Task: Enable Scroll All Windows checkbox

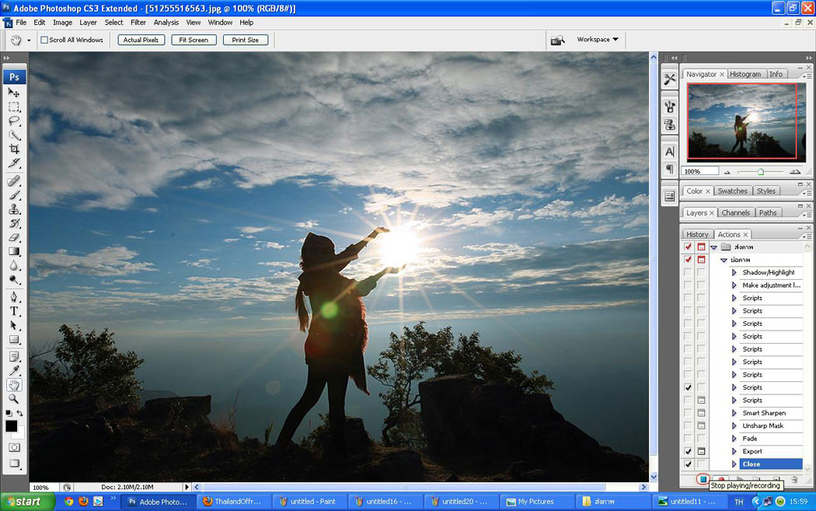Action: click(x=44, y=40)
